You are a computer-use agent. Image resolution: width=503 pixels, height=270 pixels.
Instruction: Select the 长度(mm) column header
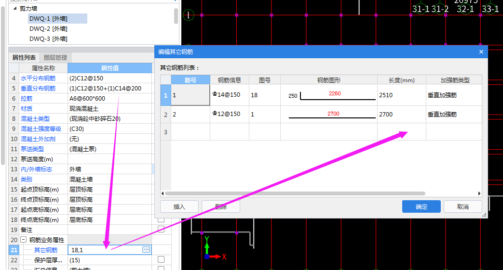coord(402,80)
